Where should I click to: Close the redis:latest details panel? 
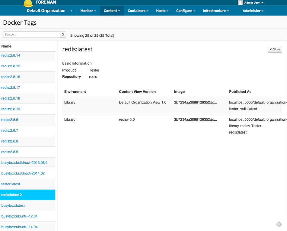tap(275, 49)
